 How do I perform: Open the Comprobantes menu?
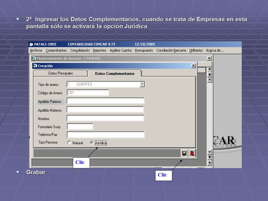tap(56, 51)
